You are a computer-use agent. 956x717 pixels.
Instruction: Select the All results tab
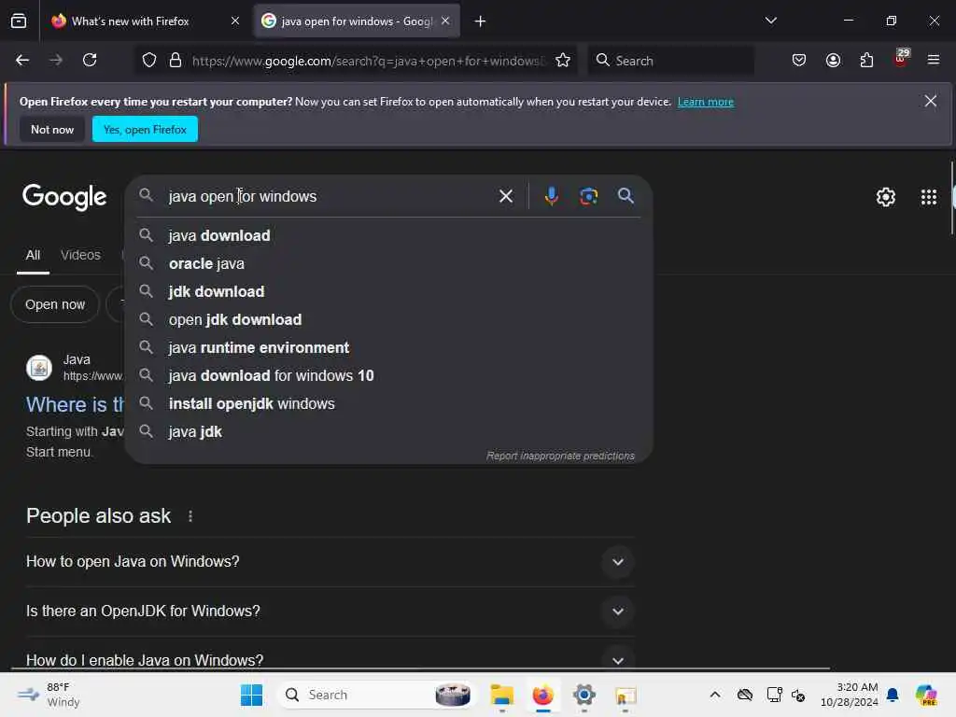(33, 256)
